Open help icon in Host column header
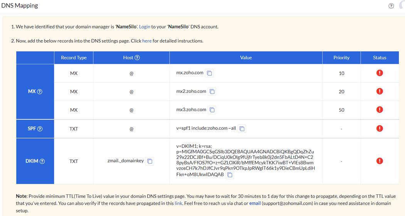The height and width of the screenshot is (216, 405). (137, 58)
